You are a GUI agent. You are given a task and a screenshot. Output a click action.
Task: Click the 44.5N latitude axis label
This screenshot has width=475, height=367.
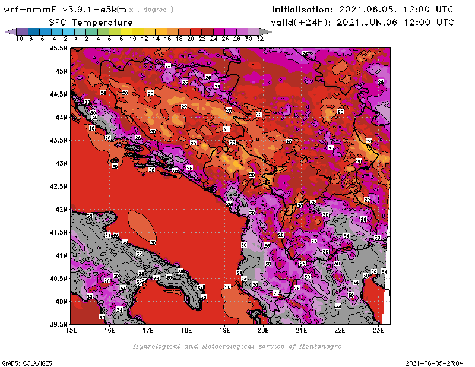click(x=58, y=94)
